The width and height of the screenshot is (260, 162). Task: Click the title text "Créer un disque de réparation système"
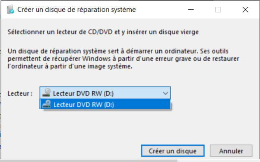click(76, 10)
